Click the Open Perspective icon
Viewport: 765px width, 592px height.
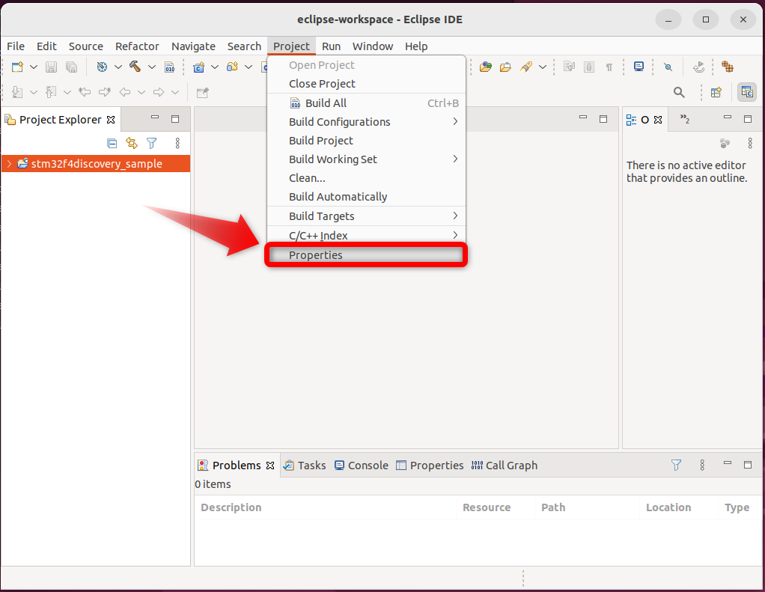(x=716, y=92)
